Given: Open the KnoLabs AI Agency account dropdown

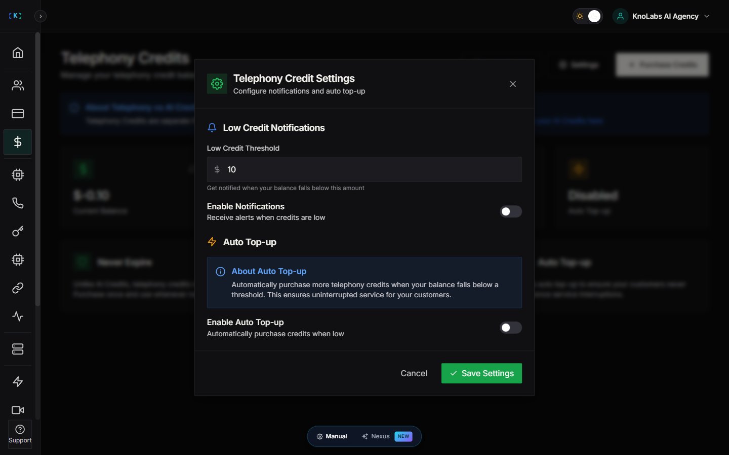Looking at the screenshot, I should (662, 16).
